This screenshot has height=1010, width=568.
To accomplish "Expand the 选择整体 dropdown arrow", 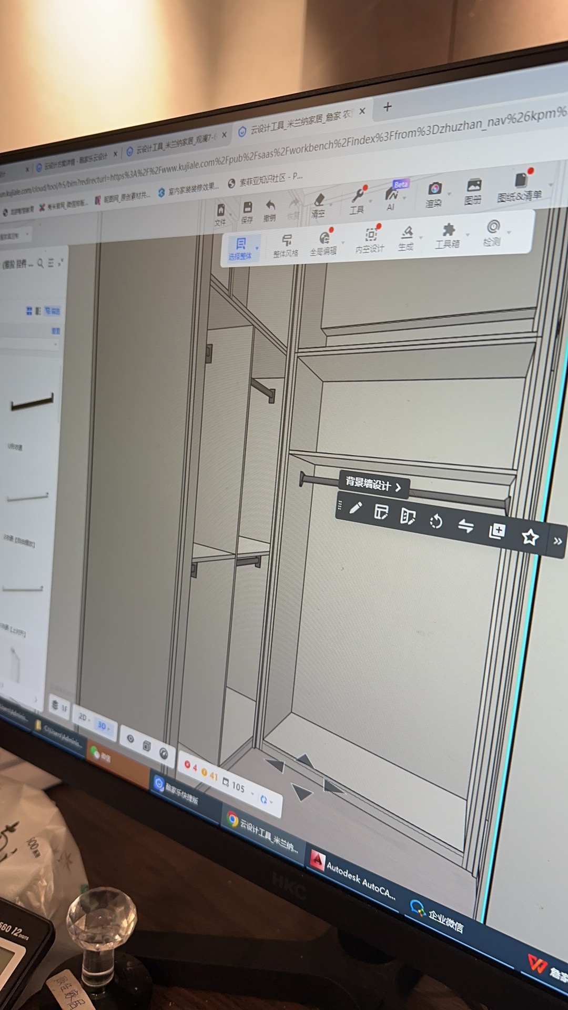I will point(257,248).
